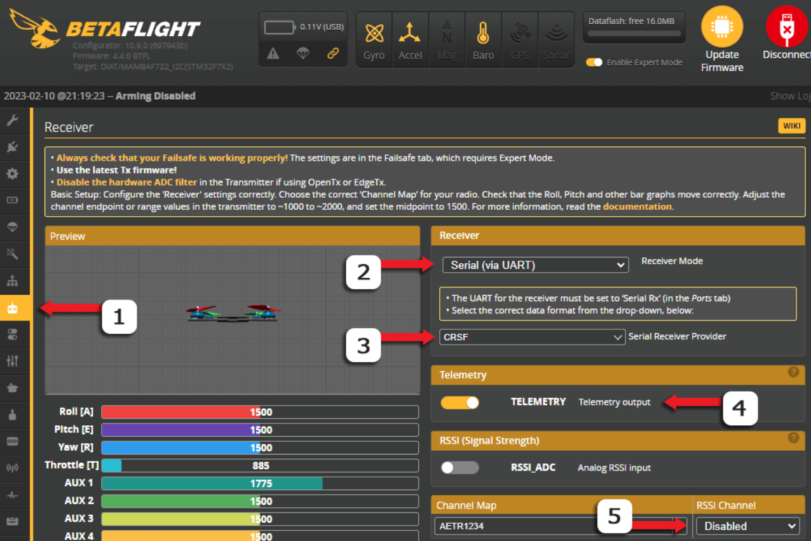Image resolution: width=811 pixels, height=541 pixels.
Task: Open the RSSI Channel Disabled dropdown
Action: pos(747,526)
